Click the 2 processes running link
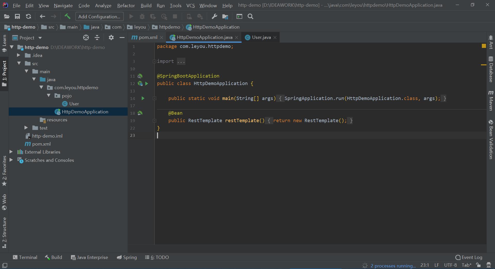 pyautogui.click(x=393, y=266)
